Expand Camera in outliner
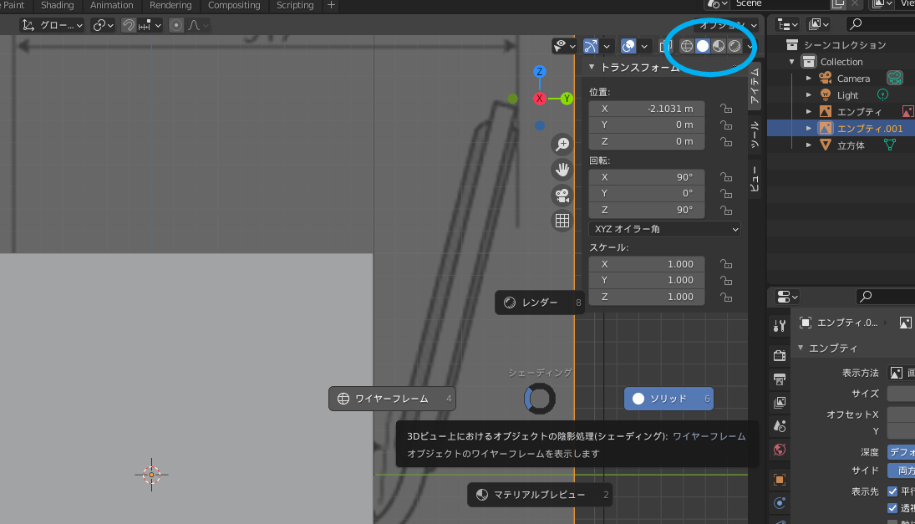 pyautogui.click(x=808, y=79)
